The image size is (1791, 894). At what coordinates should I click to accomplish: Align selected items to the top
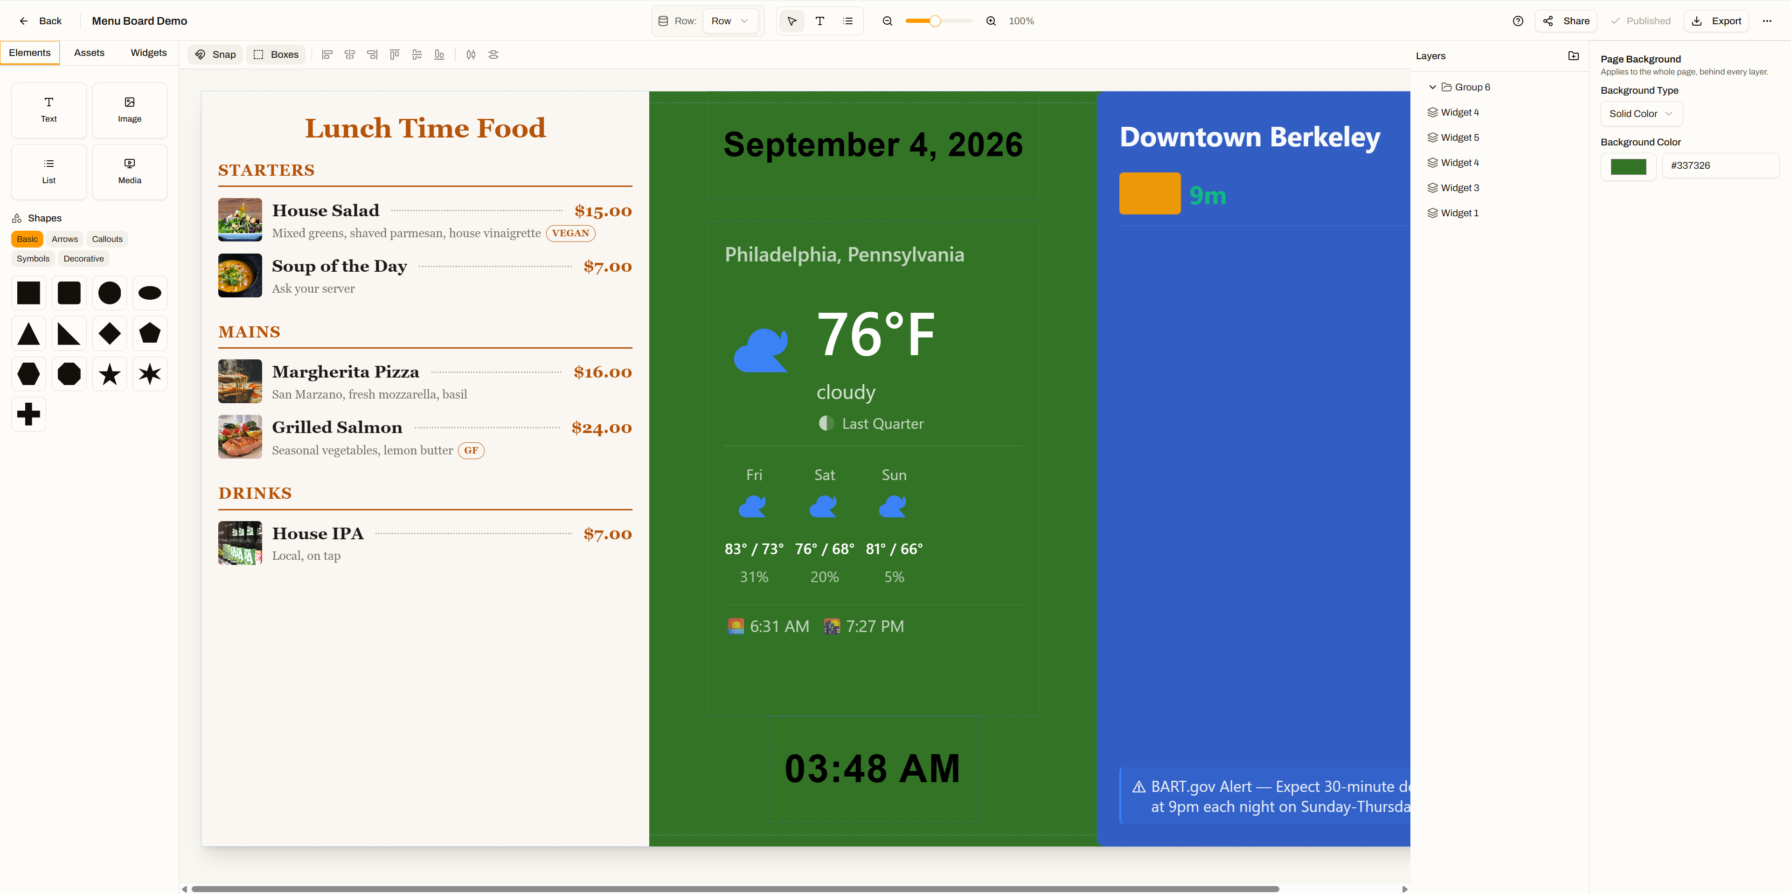394,55
